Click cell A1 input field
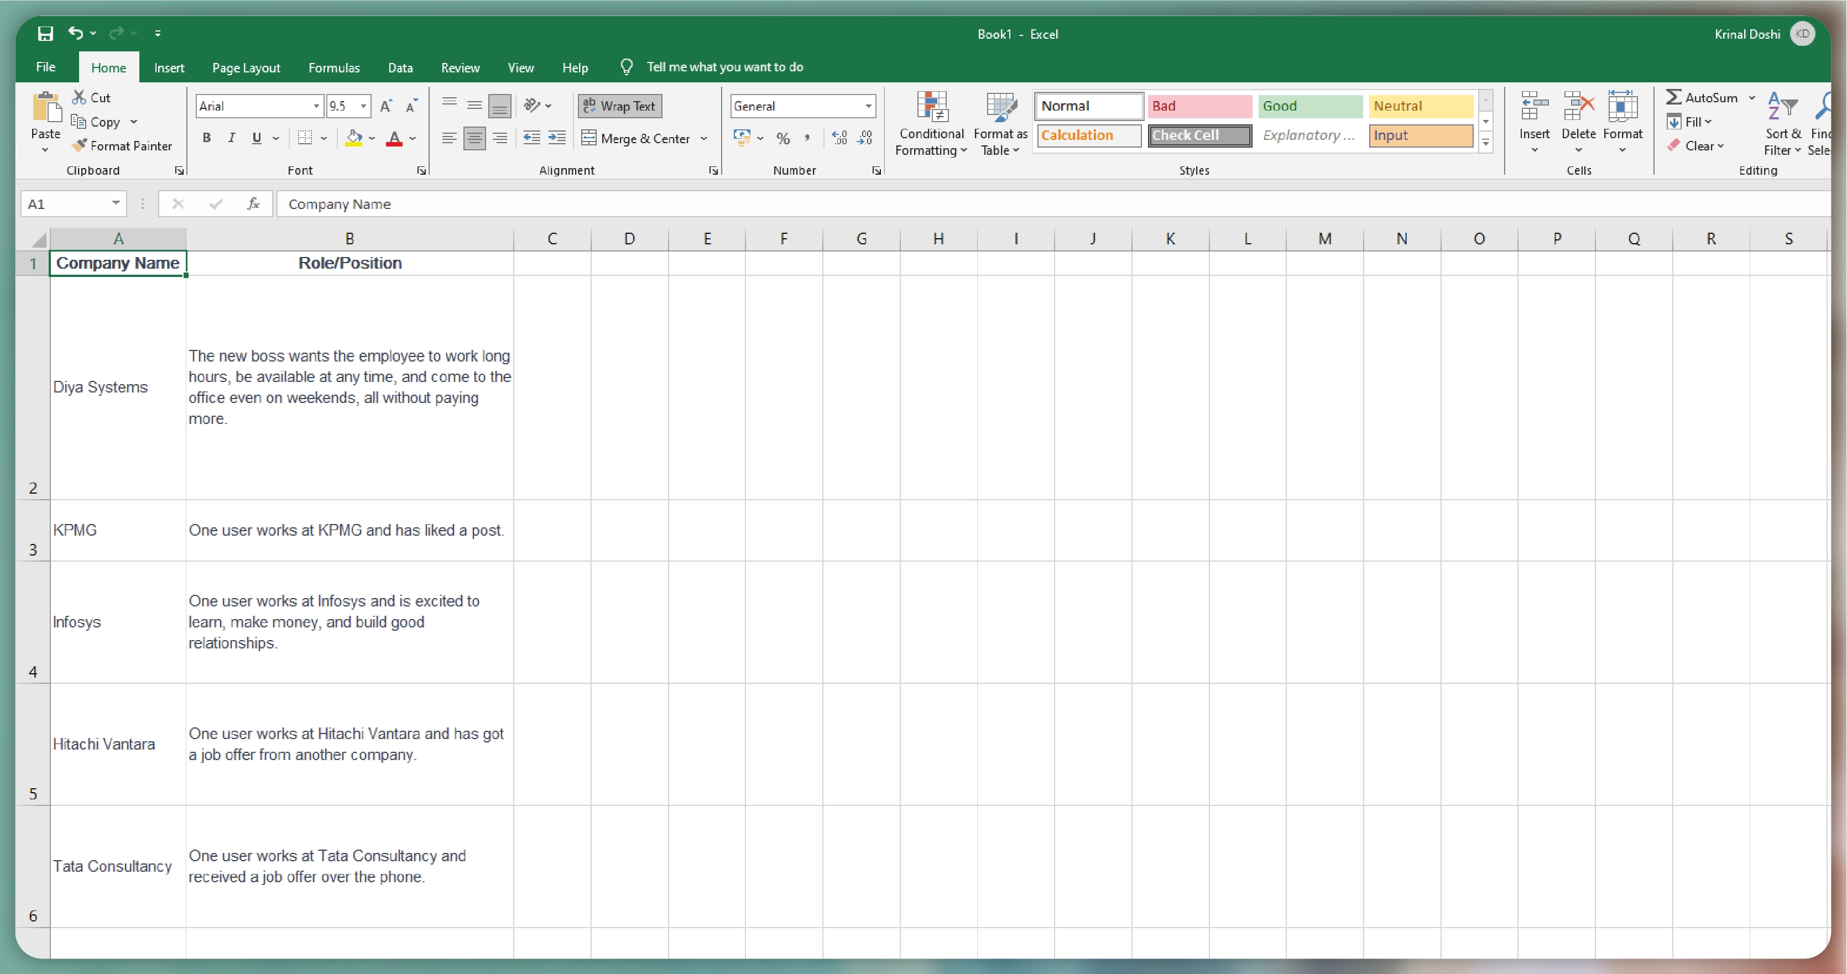 point(117,263)
